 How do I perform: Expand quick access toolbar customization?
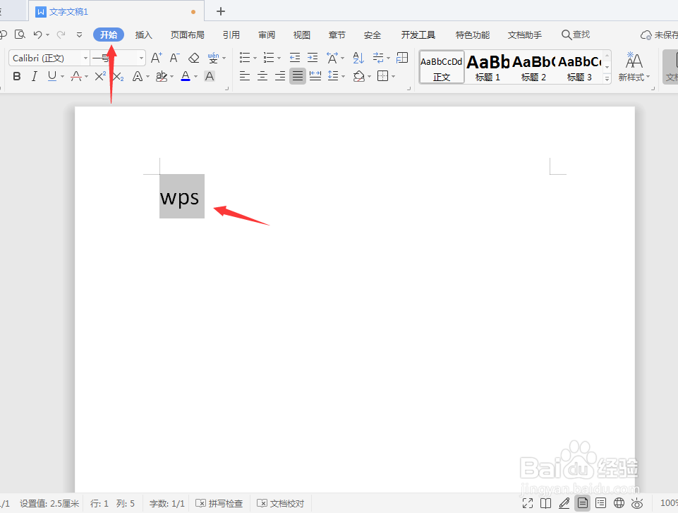(79, 35)
